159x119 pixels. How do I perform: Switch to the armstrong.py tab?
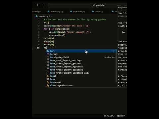coord(55,12)
